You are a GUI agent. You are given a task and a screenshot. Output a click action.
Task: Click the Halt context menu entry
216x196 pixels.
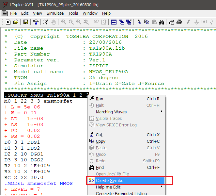pyautogui.click(x=127, y=106)
